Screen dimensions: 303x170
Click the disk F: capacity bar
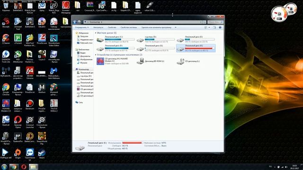tap(120, 48)
